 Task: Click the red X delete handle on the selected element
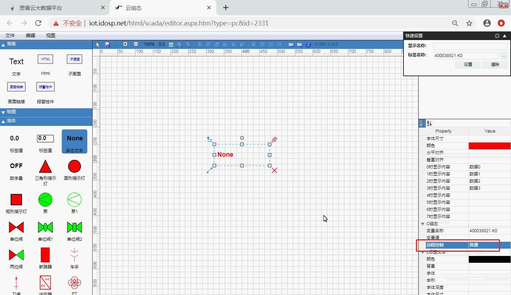[x=274, y=171]
